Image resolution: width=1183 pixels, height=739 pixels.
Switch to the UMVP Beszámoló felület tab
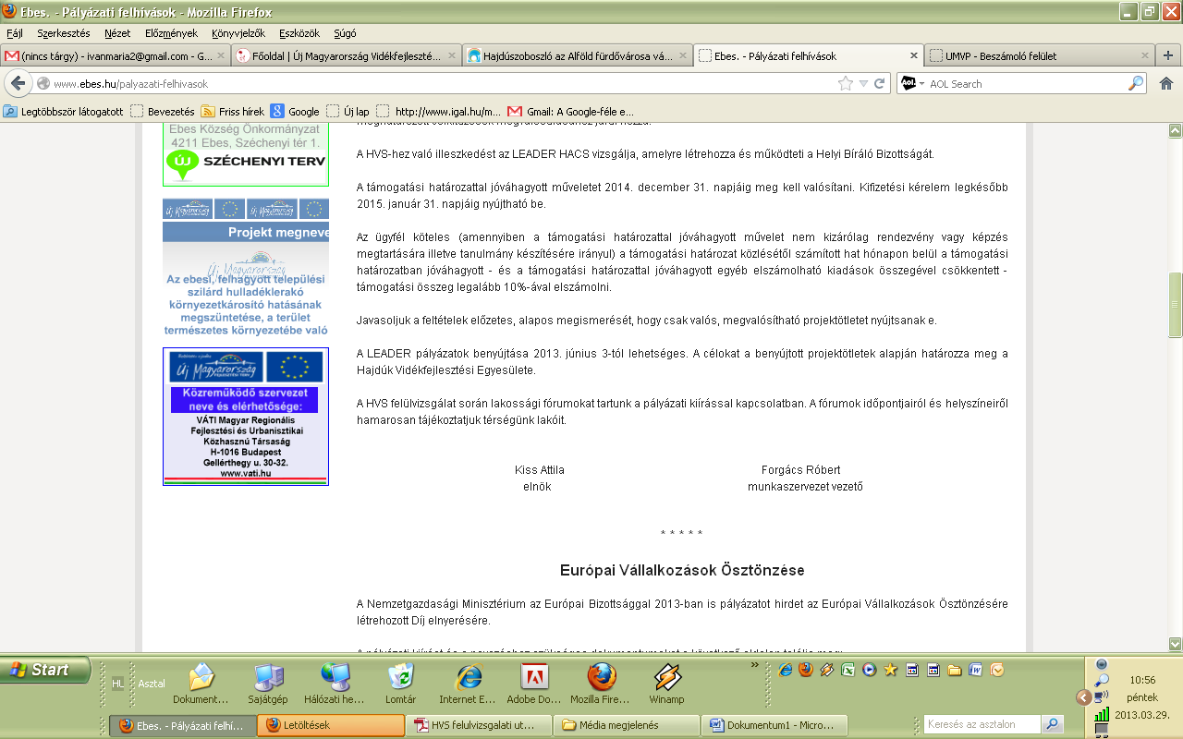[1040, 55]
